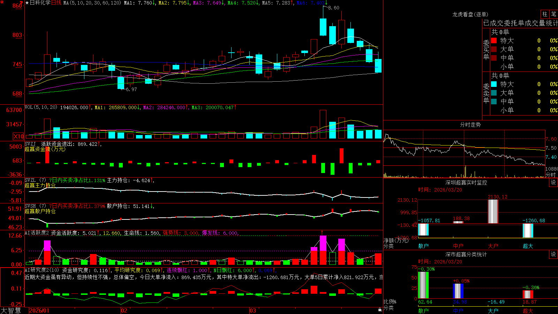Screen dimensions: 558x314
Task: Click the 'SVSH' indicator label
Action: [x=30, y=206]
